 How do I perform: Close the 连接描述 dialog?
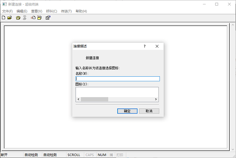tap(157, 46)
